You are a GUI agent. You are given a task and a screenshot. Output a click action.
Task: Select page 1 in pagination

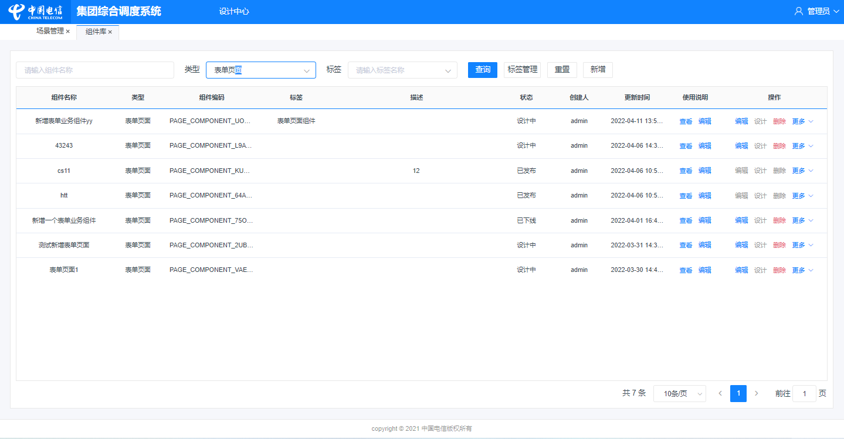coord(738,393)
